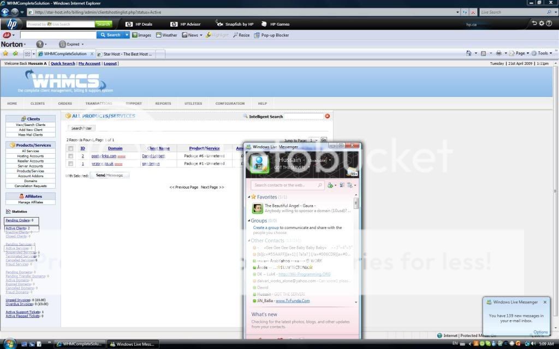Open the Messenger e-mail inbox icon

point(352,171)
